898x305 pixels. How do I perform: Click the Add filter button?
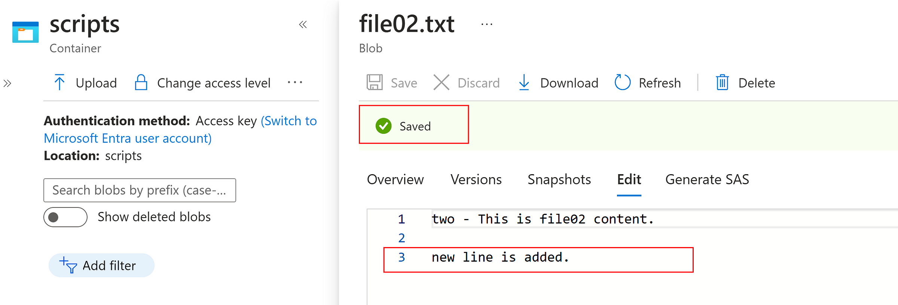point(101,265)
